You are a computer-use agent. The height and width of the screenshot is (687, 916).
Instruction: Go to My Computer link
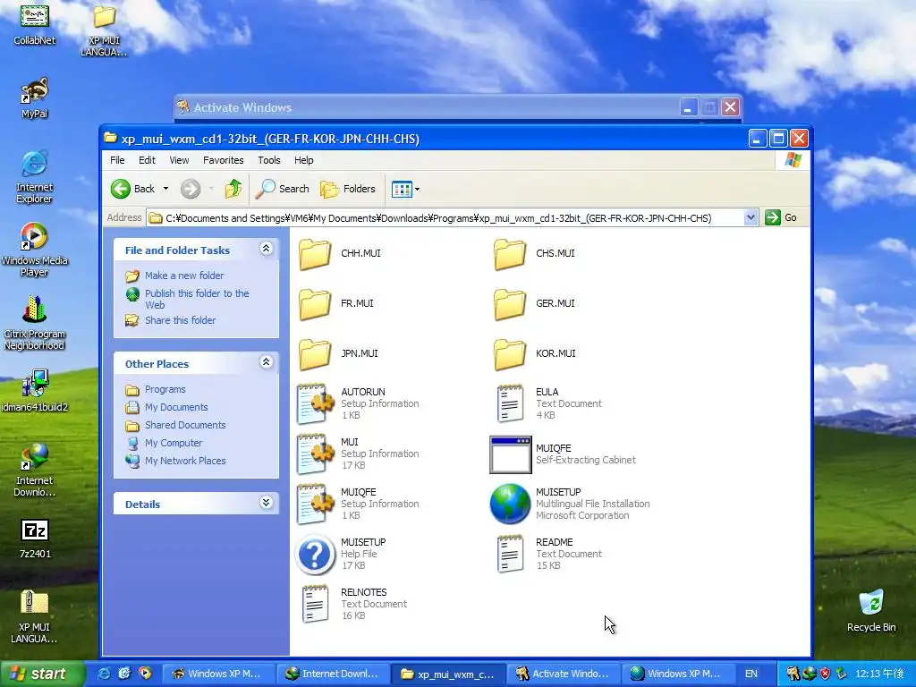click(x=174, y=443)
